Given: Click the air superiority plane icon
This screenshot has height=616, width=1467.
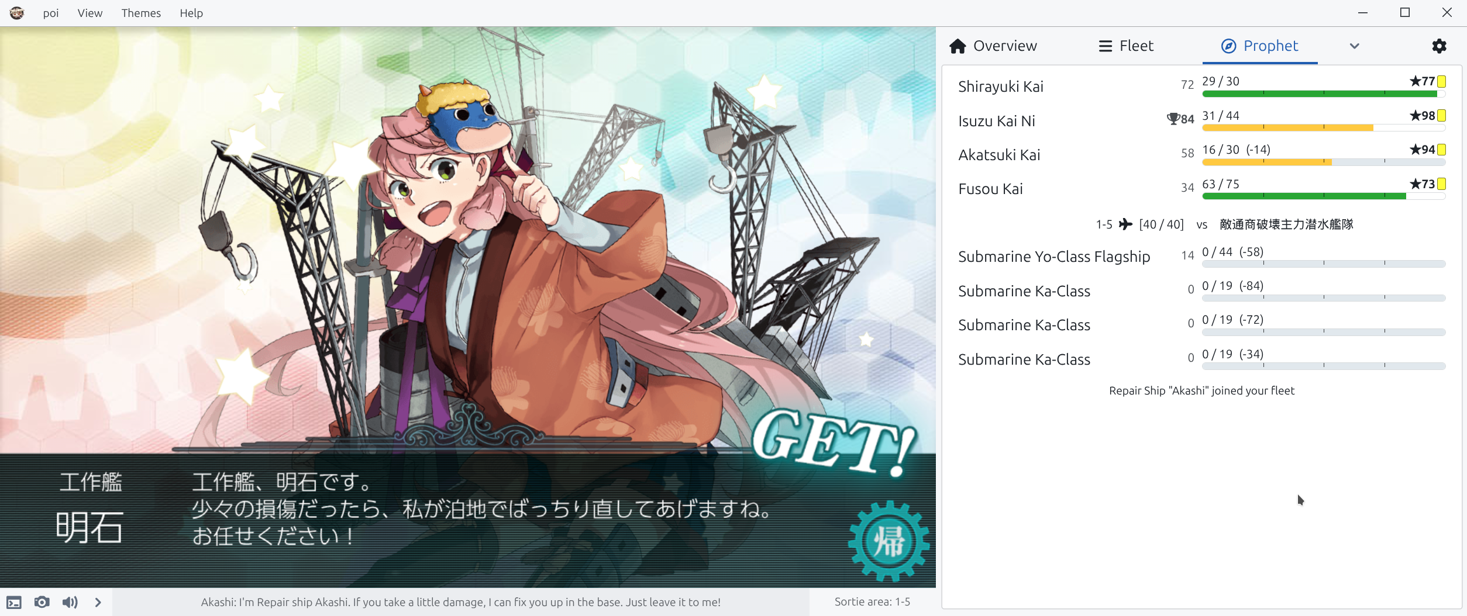Looking at the screenshot, I should [x=1126, y=224].
